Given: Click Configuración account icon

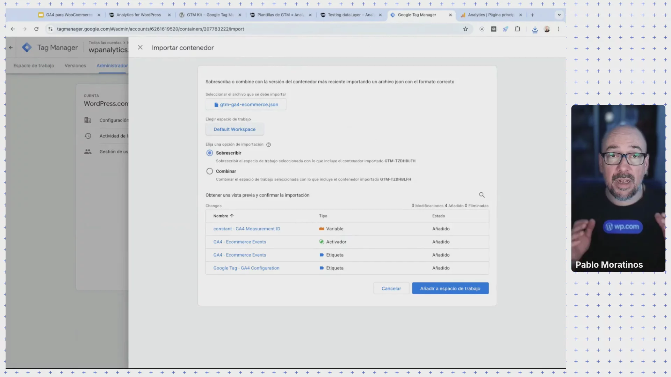Looking at the screenshot, I should coord(88,120).
